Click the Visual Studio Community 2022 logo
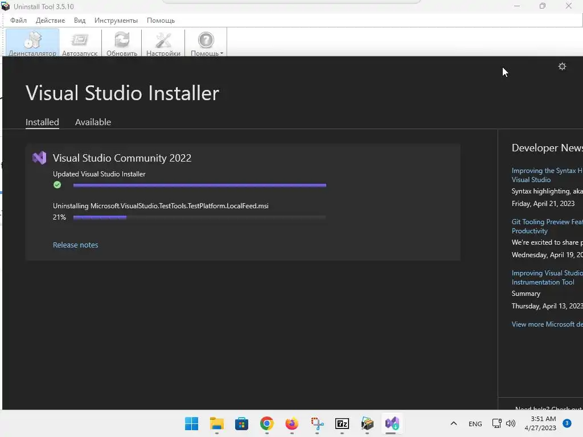 [x=39, y=158]
